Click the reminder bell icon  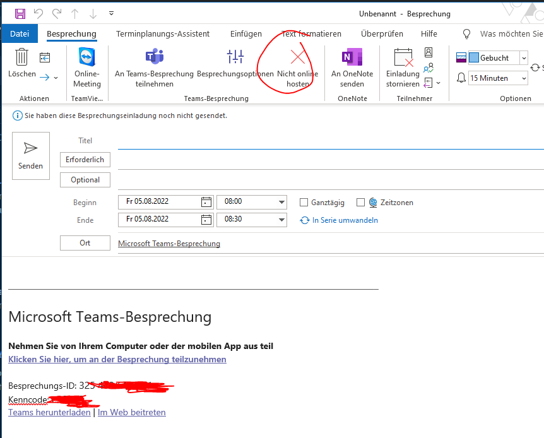461,78
